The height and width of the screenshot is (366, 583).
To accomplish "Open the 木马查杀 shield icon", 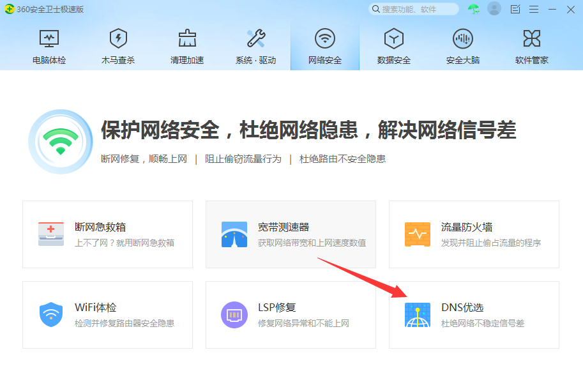I will (x=118, y=38).
